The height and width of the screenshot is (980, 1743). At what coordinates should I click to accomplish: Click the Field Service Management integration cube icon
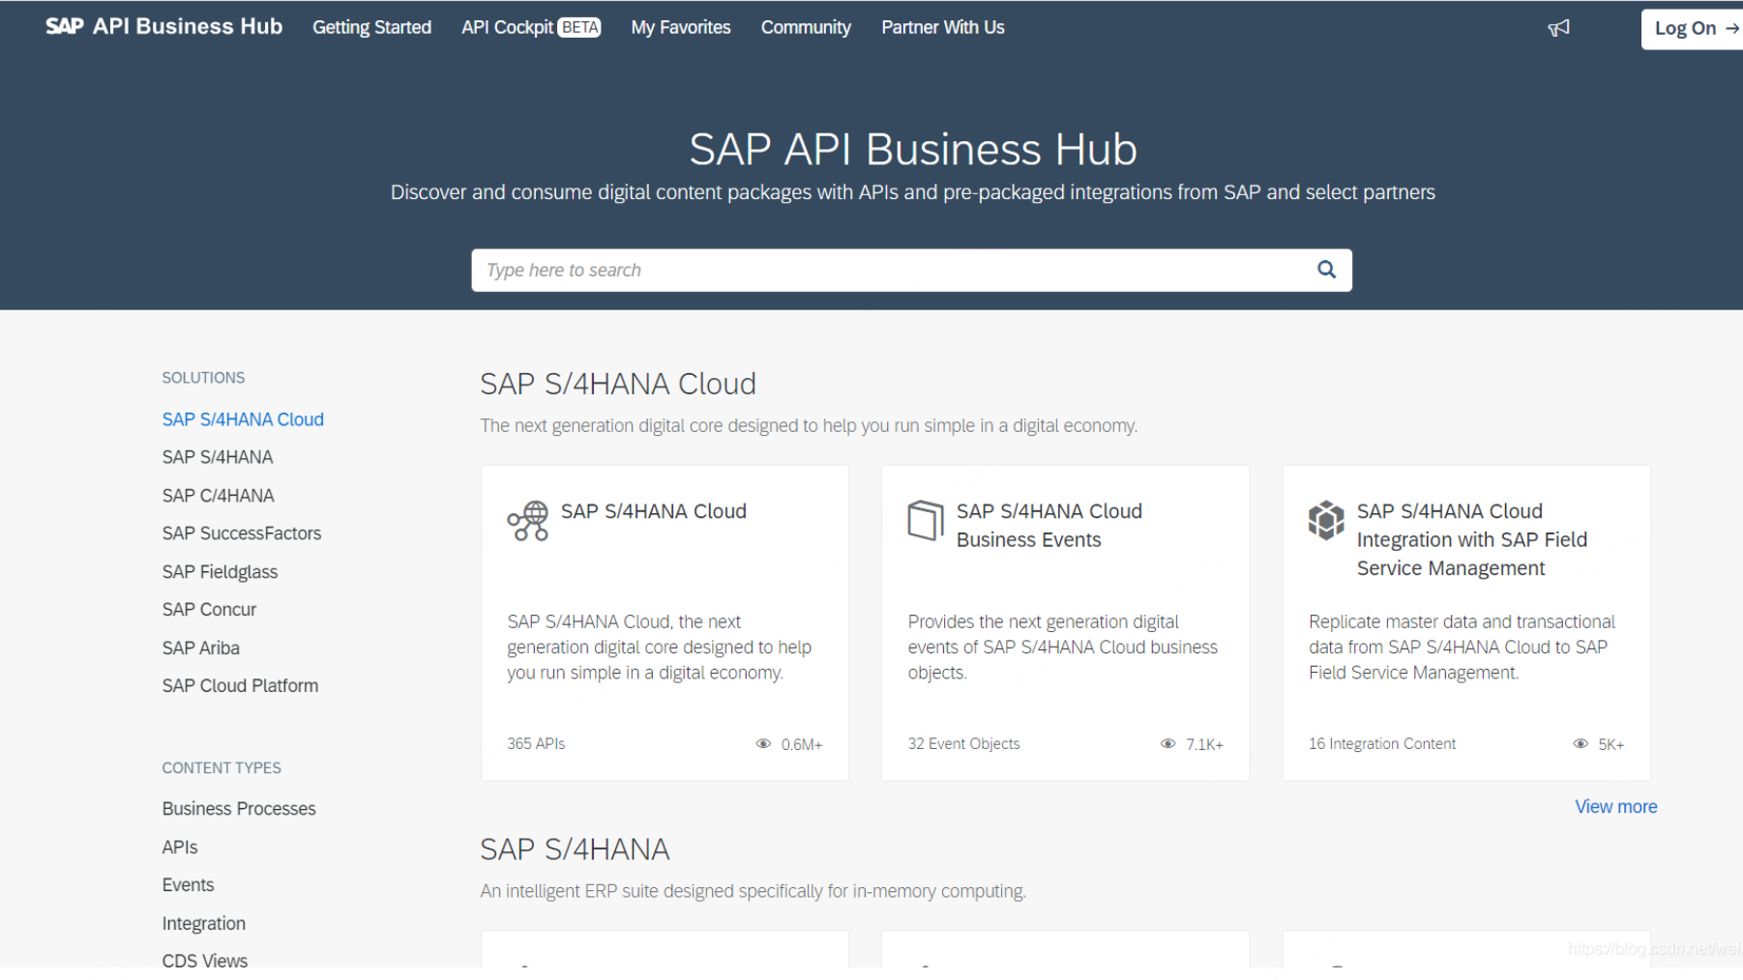[x=1326, y=520]
